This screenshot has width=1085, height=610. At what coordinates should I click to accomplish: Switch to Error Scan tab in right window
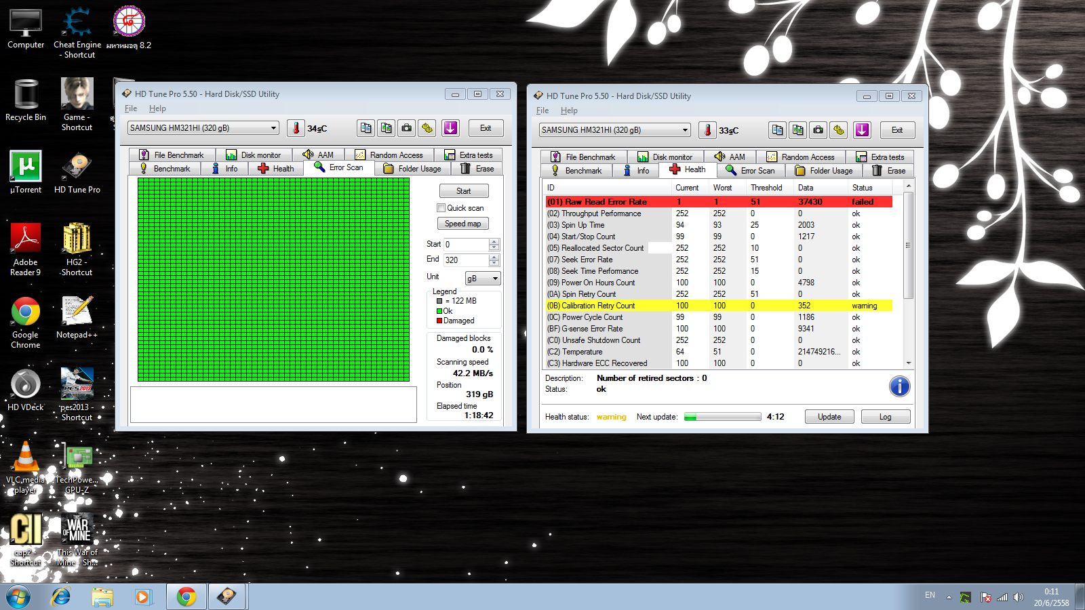pos(750,171)
